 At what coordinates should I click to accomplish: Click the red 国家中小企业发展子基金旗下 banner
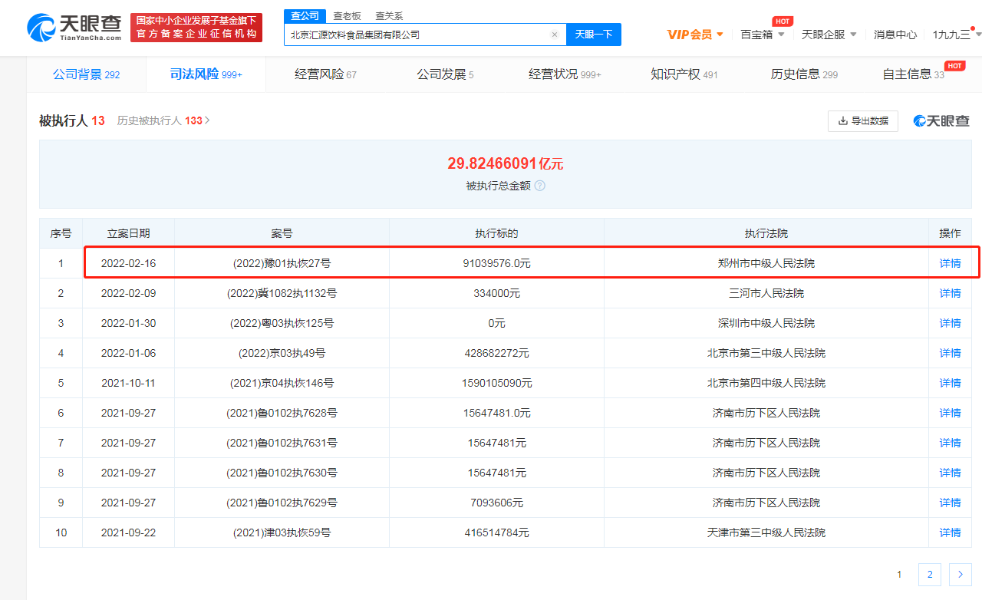click(x=196, y=28)
